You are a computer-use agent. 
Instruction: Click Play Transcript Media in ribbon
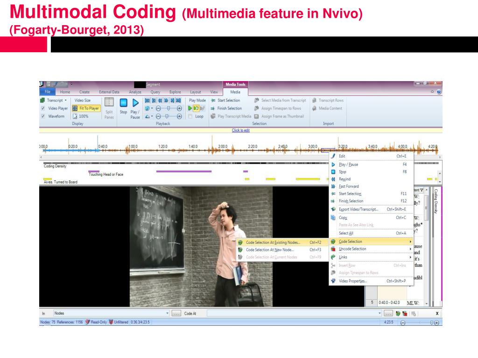click(231, 116)
